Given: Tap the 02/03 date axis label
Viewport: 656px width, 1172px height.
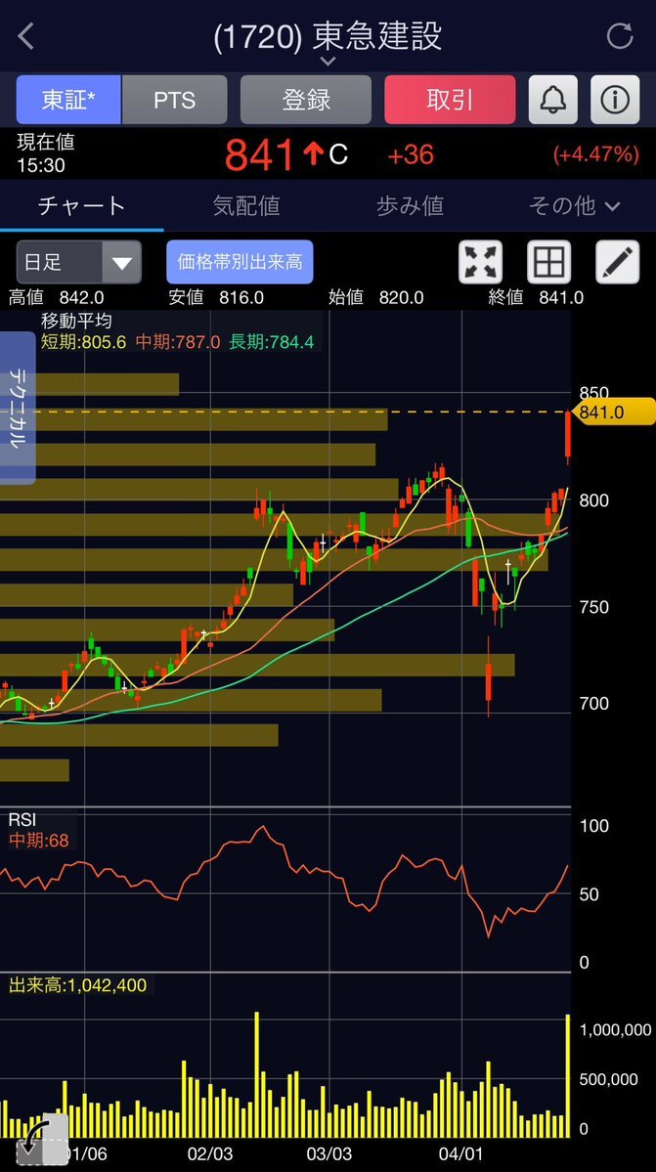Looking at the screenshot, I should point(210,1153).
